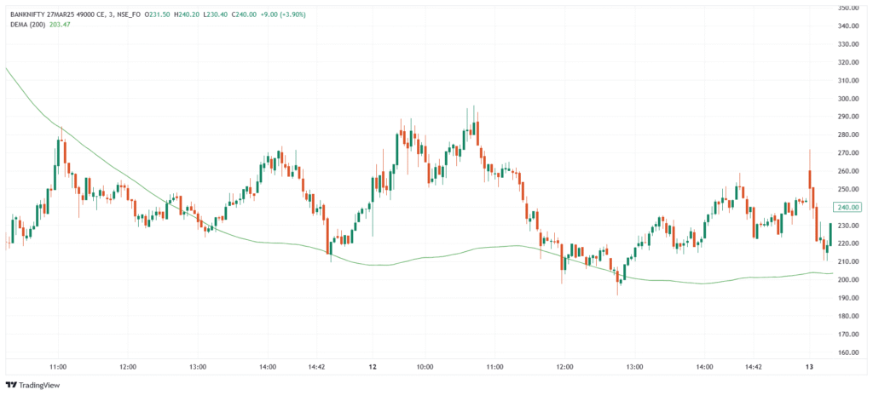
Task: Click the TradingView logo
Action: click(x=34, y=385)
